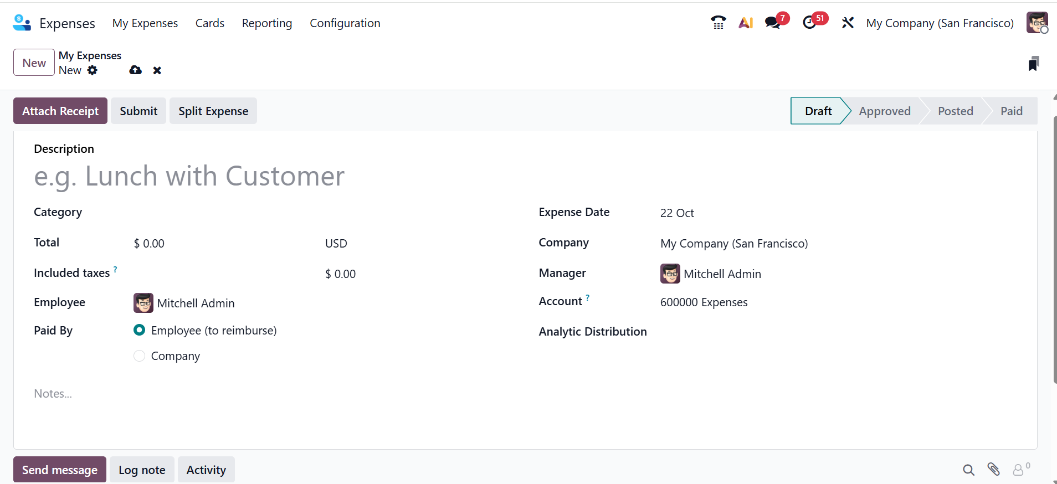Discard changes with the X icon
This screenshot has height=484, width=1057.
(157, 70)
